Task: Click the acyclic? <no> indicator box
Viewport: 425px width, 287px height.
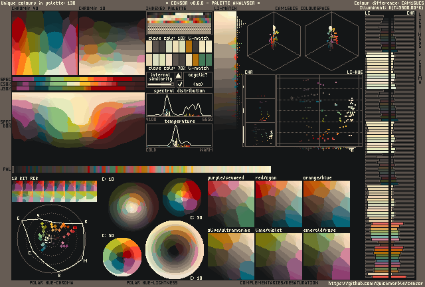Action: pyautogui.click(x=198, y=80)
